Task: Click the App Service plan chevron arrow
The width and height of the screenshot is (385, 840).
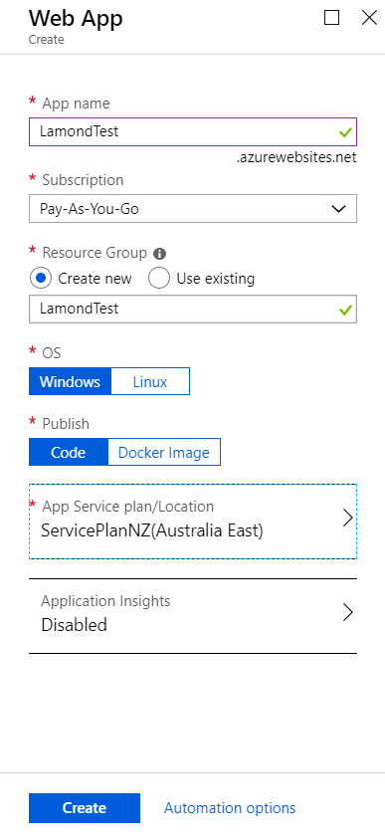Action: 347,519
